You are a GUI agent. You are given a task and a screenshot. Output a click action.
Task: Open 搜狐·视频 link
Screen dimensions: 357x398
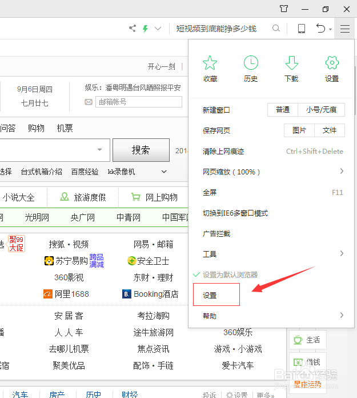pyautogui.click(x=69, y=244)
